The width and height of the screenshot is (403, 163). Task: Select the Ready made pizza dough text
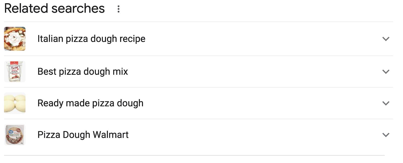90,103
